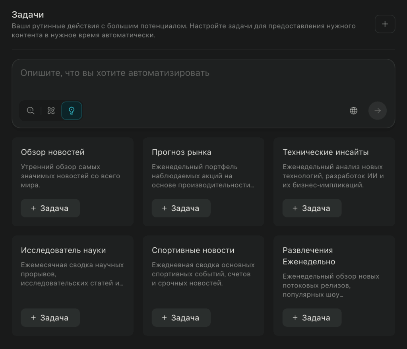
Task: Select the Search mode magnifier icon
Action: coord(31,111)
